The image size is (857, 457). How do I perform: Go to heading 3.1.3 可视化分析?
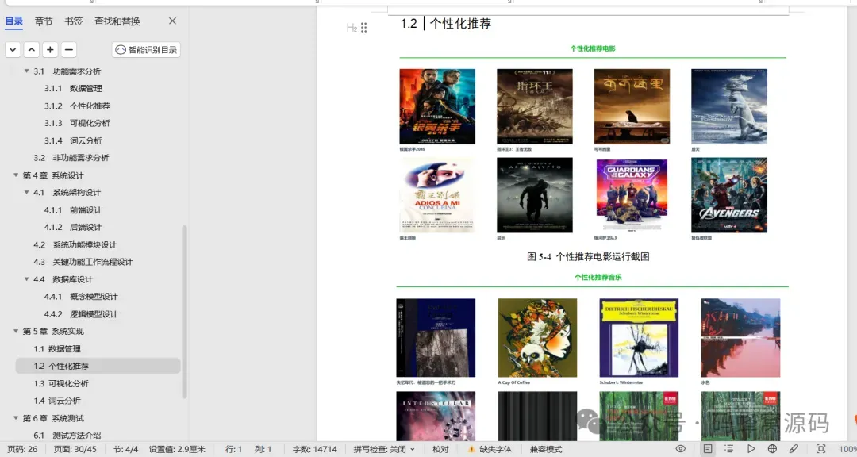77,123
